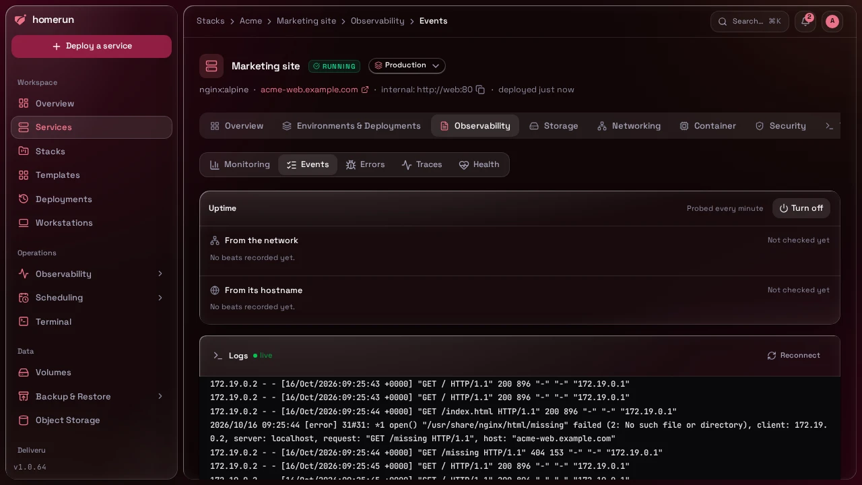
Task: Open notifications bell icon
Action: pos(805,22)
